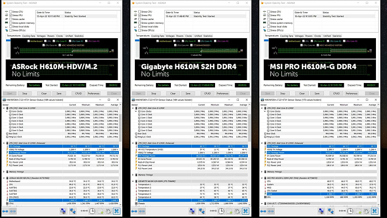Image resolution: width=387 pixels, height=218 pixels.
Task: Enable Stress GPU(s) in MSI AIDA64 window
Action: (x=269, y=30)
